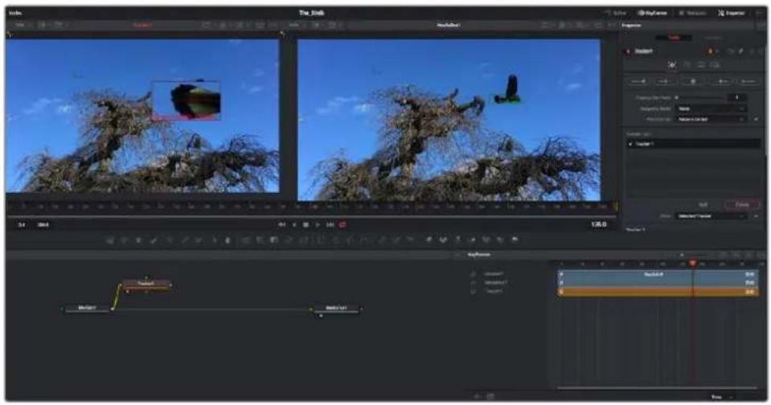
Task: Click the render end time field 204.0
Action: [43, 225]
